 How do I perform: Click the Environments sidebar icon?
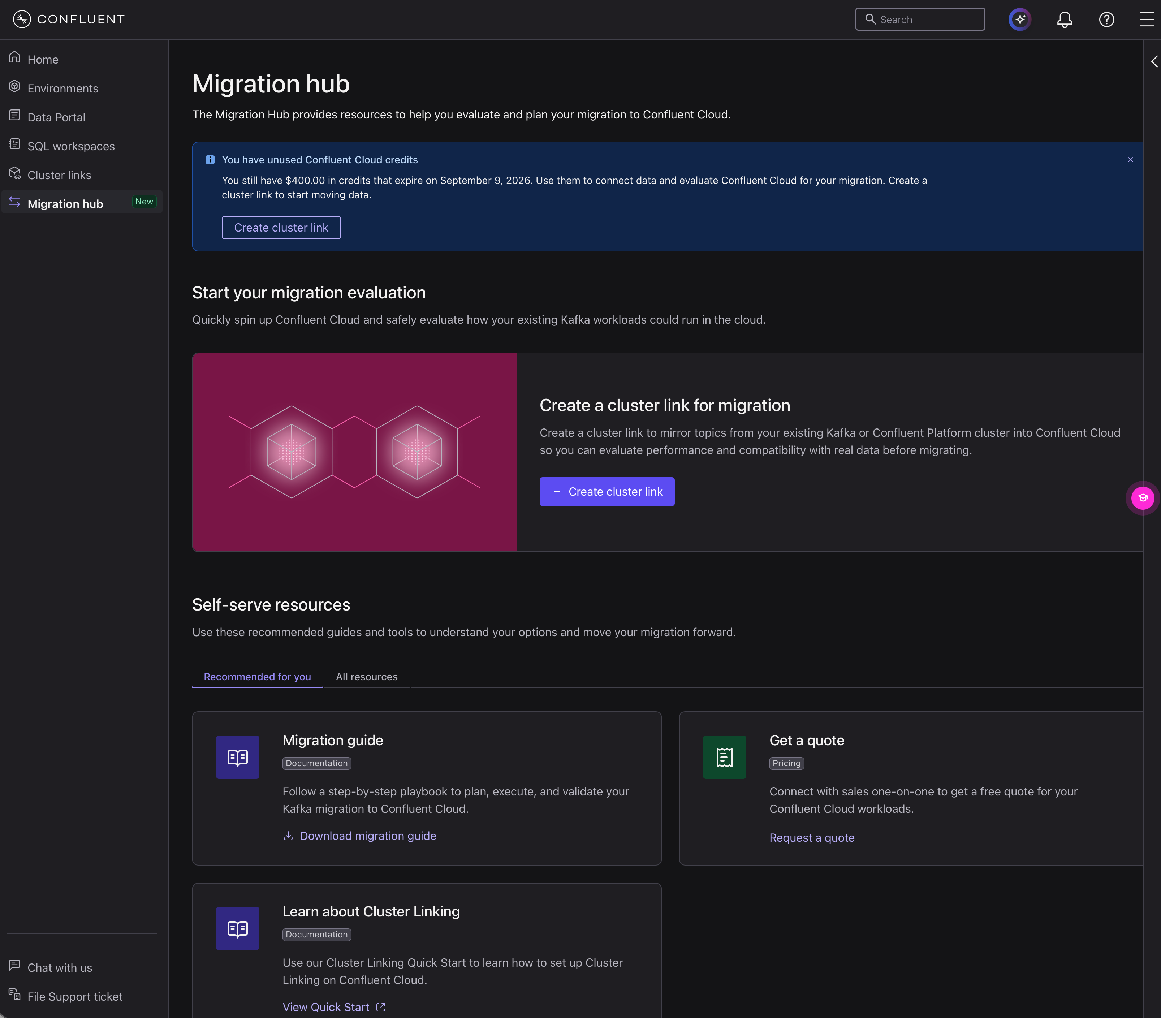point(15,86)
